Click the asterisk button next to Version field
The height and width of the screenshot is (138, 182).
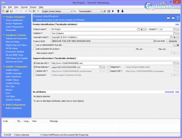(x=175, y=29)
